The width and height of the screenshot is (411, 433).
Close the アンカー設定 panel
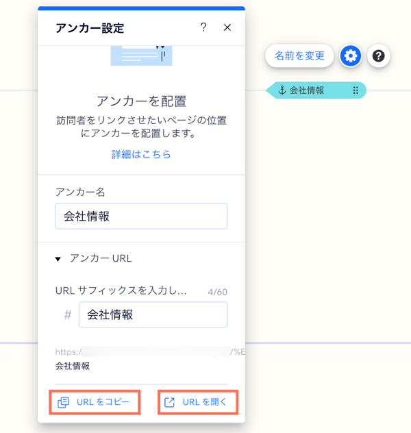click(x=227, y=27)
